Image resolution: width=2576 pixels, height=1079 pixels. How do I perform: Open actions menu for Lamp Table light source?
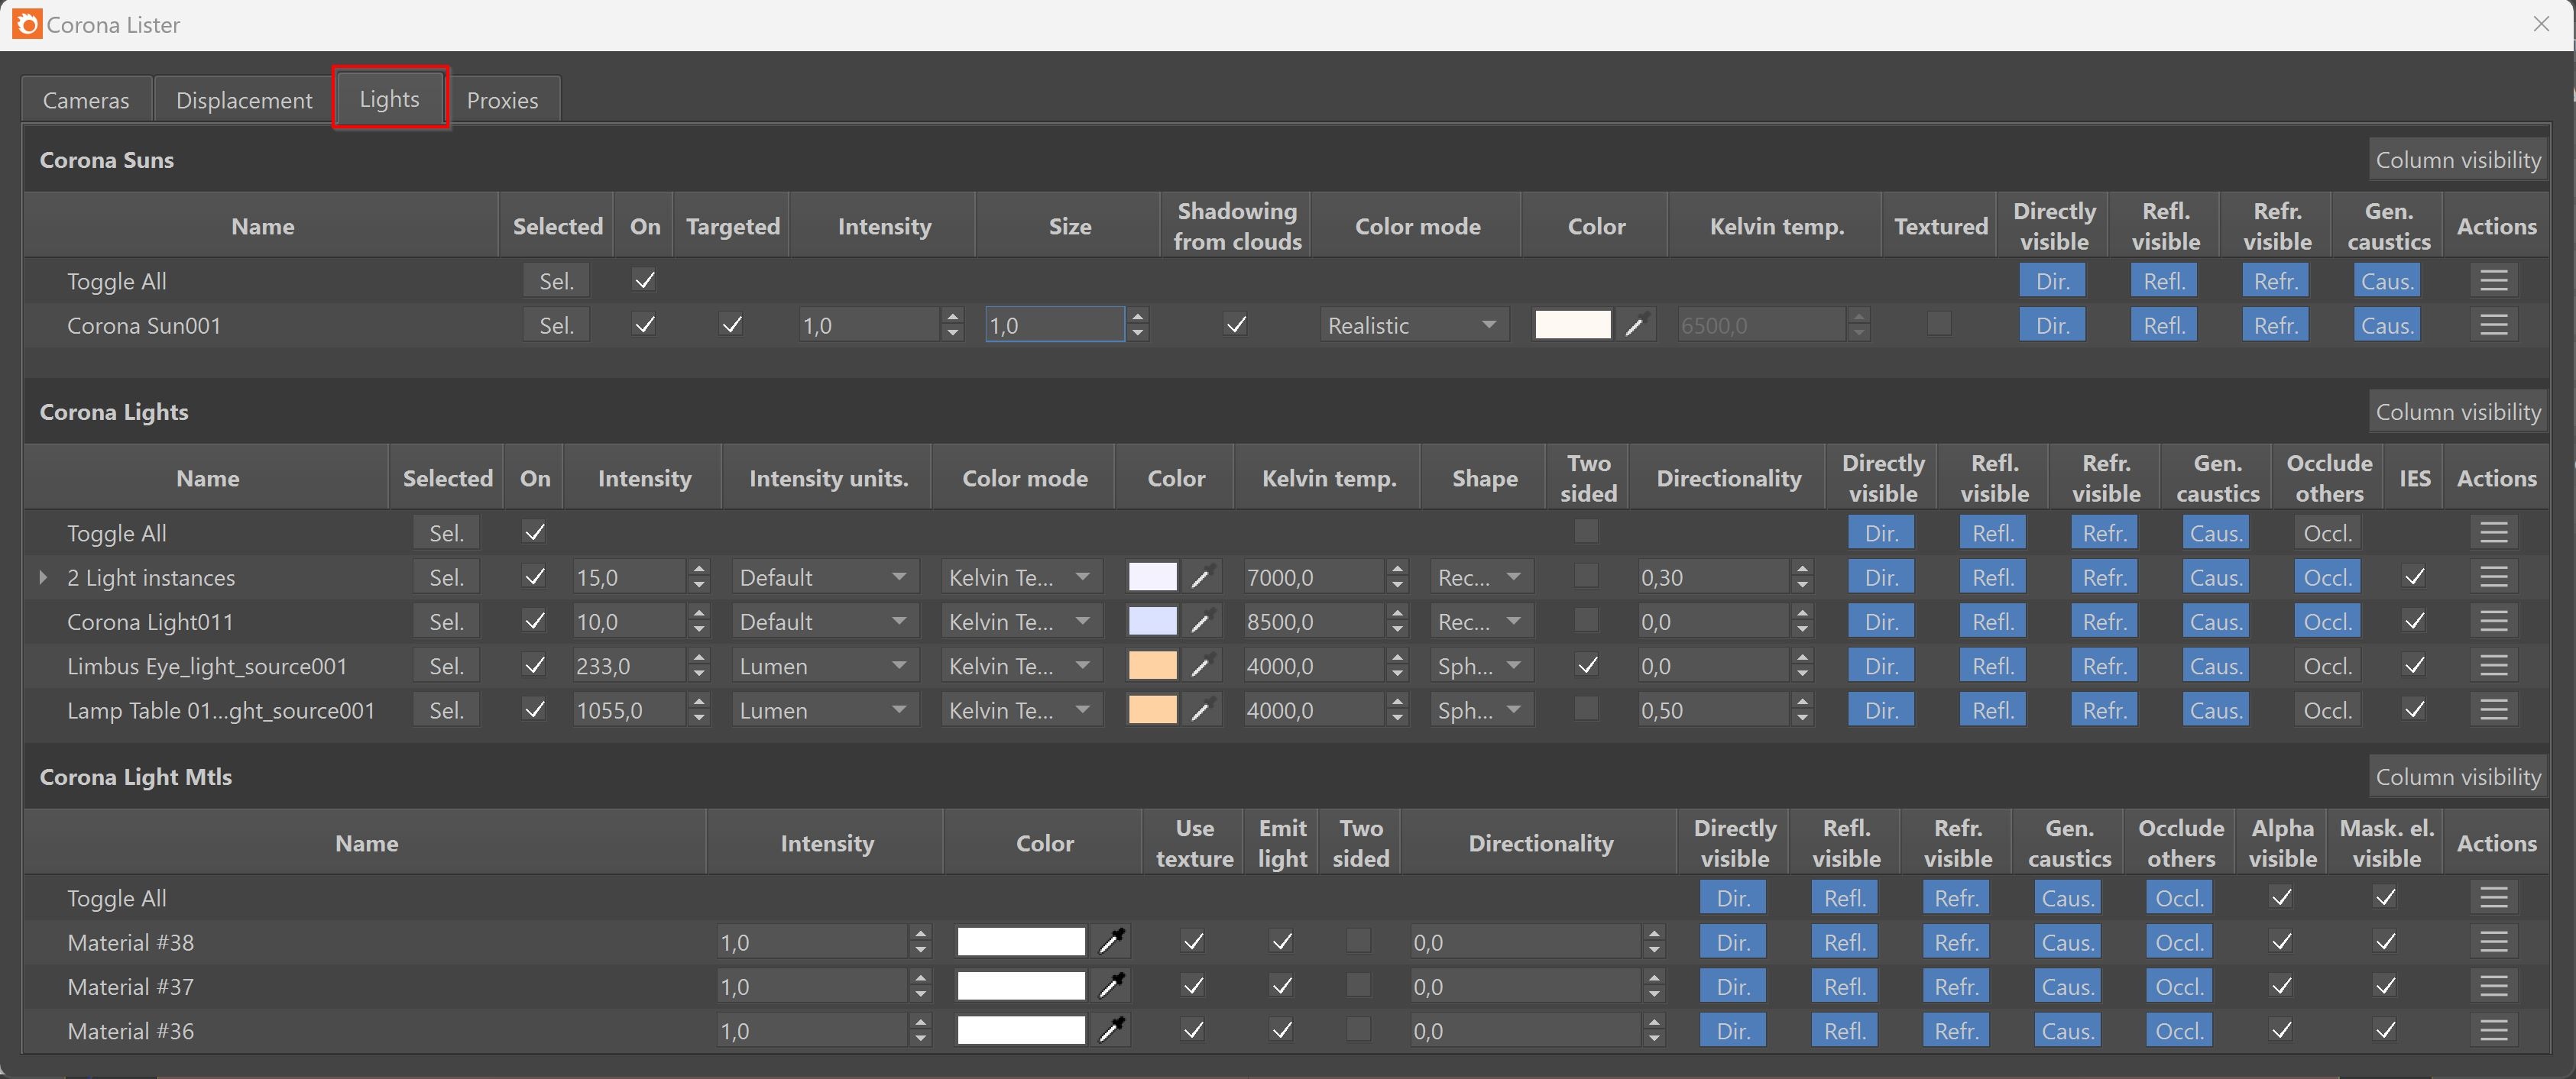[2493, 709]
